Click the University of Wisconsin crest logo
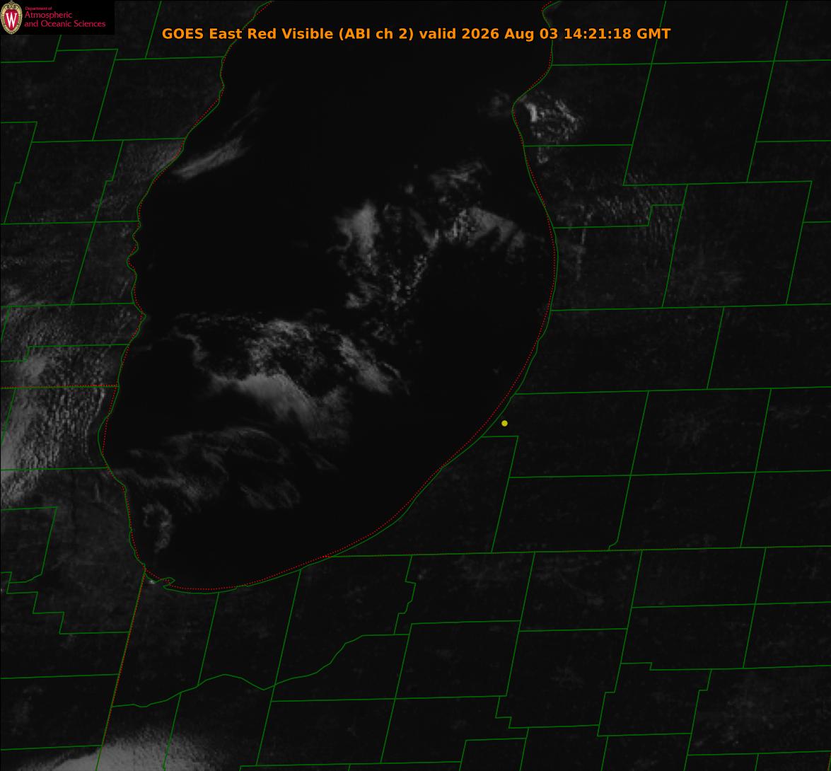 11,18
